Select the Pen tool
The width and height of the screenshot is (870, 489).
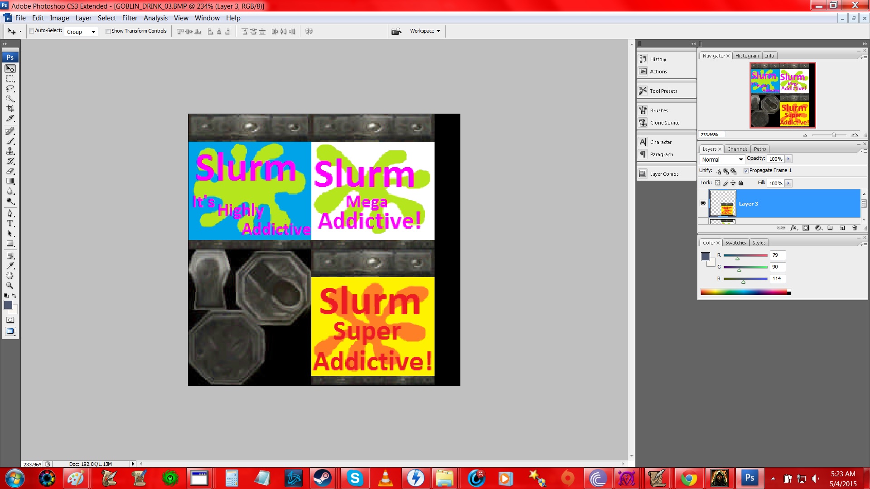click(x=10, y=213)
